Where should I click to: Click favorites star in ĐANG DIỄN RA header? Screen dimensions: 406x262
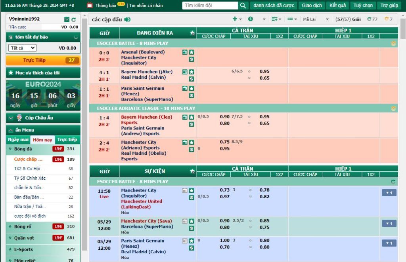click(192, 33)
